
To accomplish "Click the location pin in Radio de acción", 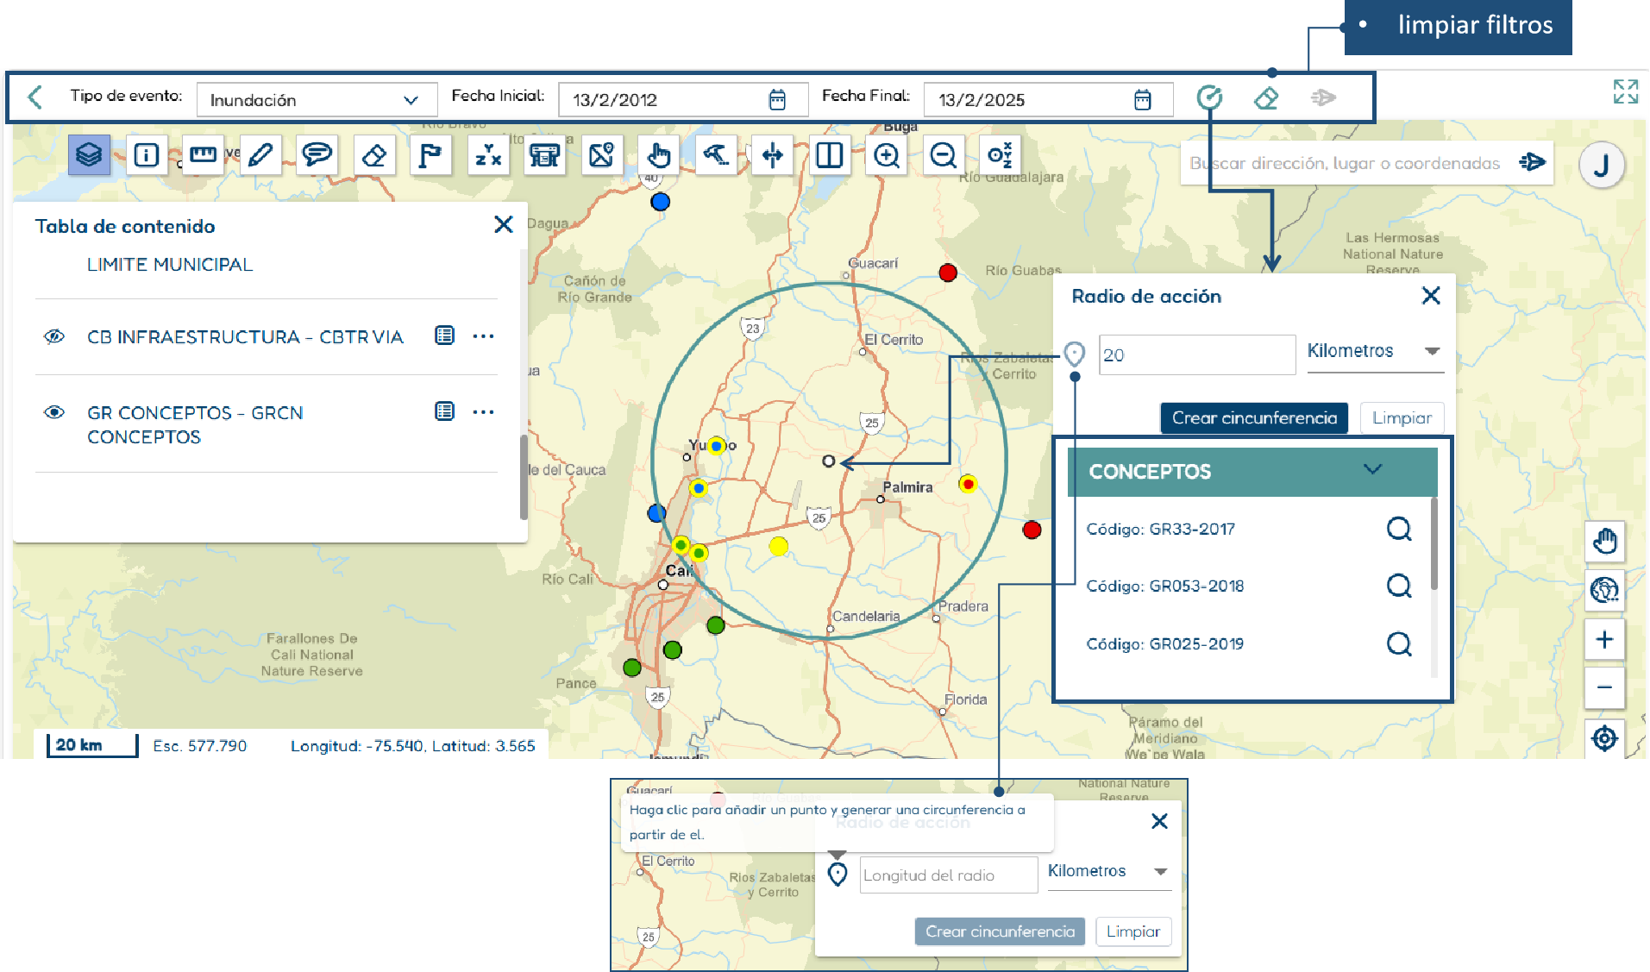I will coord(1074,354).
